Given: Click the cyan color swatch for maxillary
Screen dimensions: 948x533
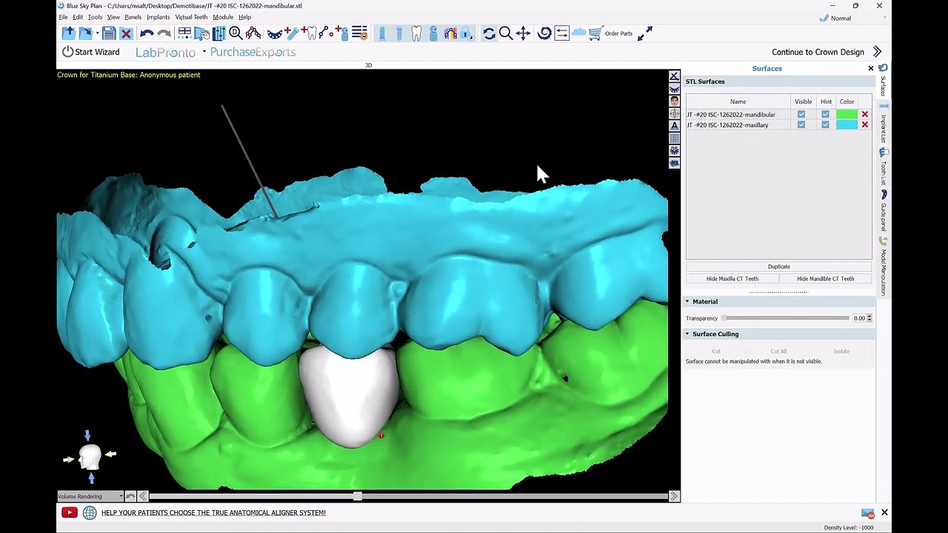Looking at the screenshot, I should [847, 125].
